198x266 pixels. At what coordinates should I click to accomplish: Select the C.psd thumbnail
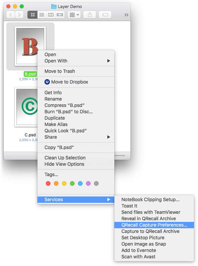(x=26, y=107)
